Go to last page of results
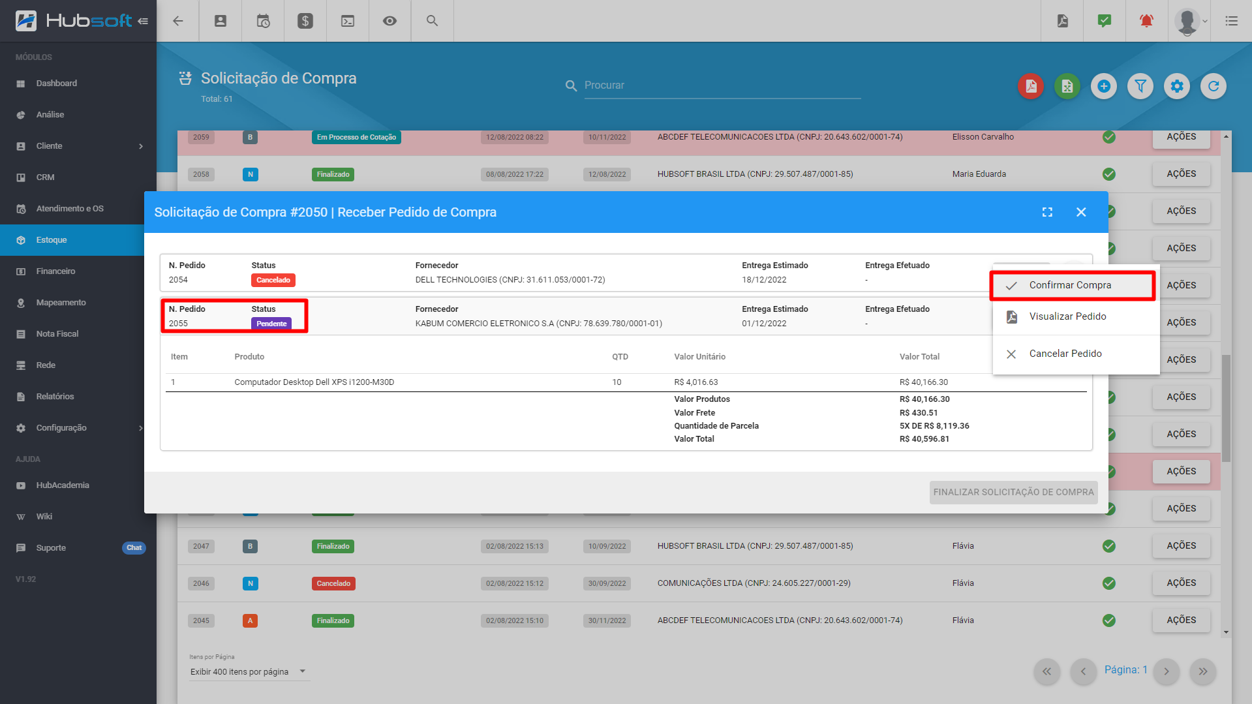Image resolution: width=1252 pixels, height=704 pixels. pos(1203,671)
